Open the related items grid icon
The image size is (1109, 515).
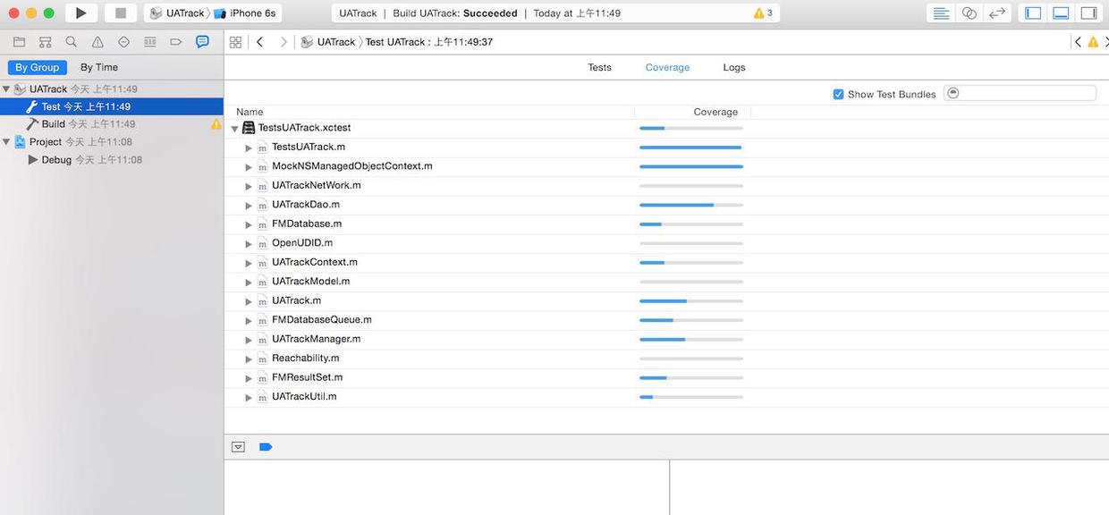236,42
